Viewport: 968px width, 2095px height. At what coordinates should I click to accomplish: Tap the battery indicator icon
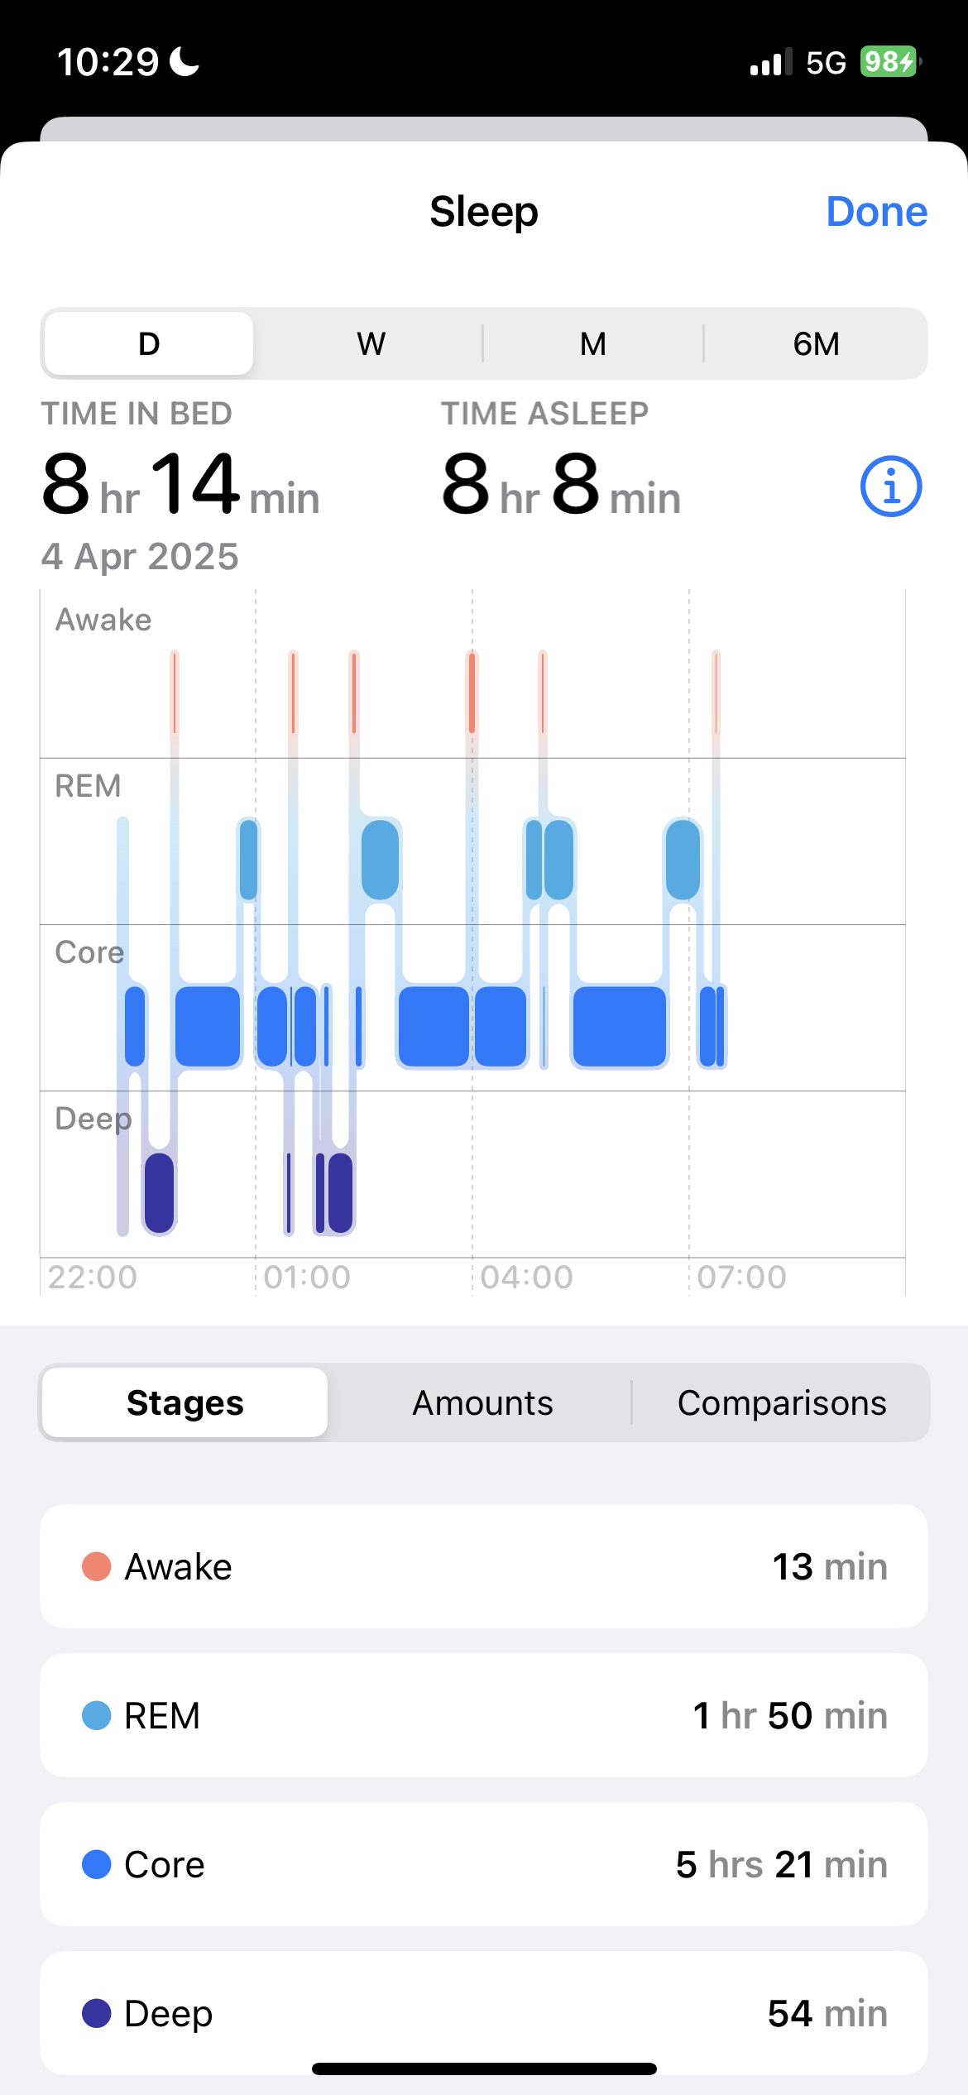[890, 62]
